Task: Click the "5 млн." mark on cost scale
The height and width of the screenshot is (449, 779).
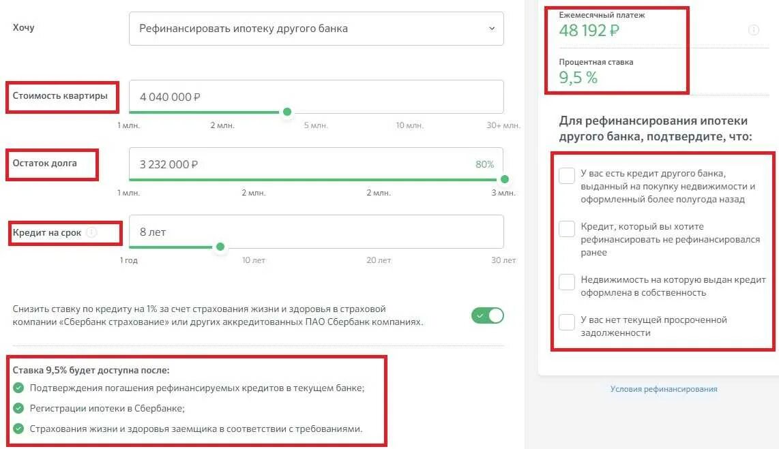Action: click(x=316, y=125)
